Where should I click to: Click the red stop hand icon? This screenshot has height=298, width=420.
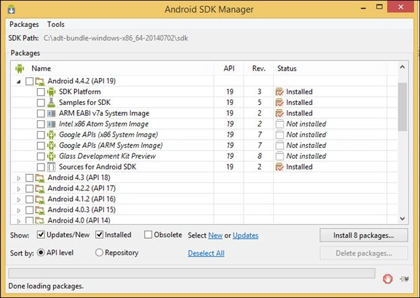[x=388, y=279]
